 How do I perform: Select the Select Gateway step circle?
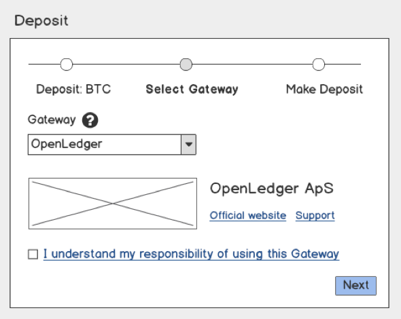click(186, 64)
